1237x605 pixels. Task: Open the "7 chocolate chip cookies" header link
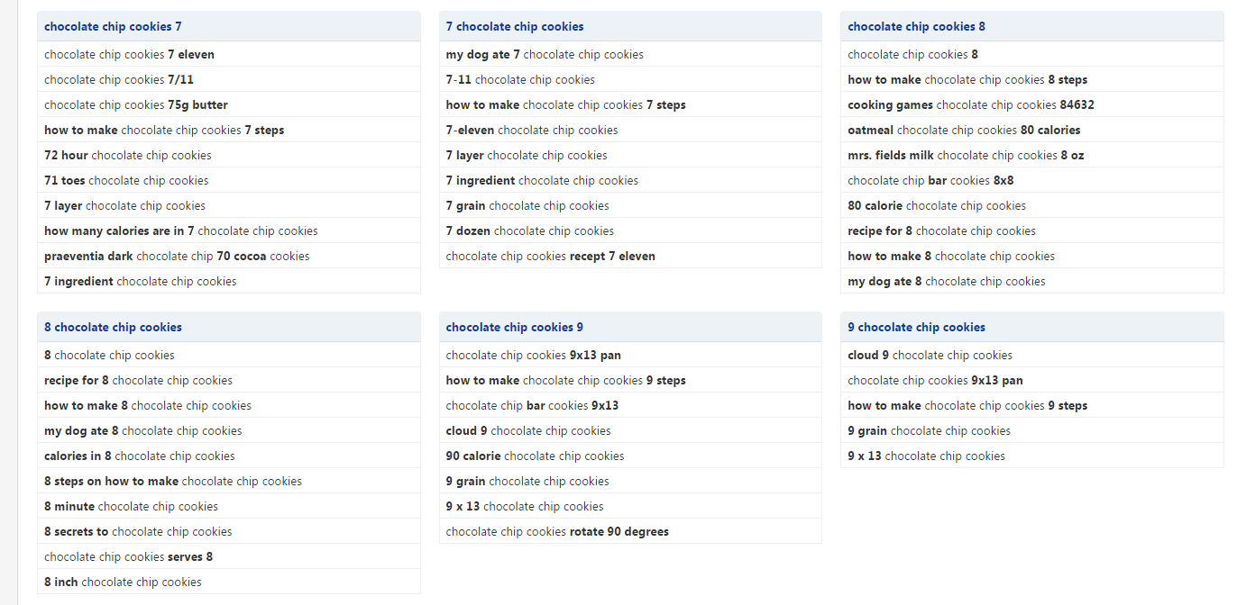[515, 27]
